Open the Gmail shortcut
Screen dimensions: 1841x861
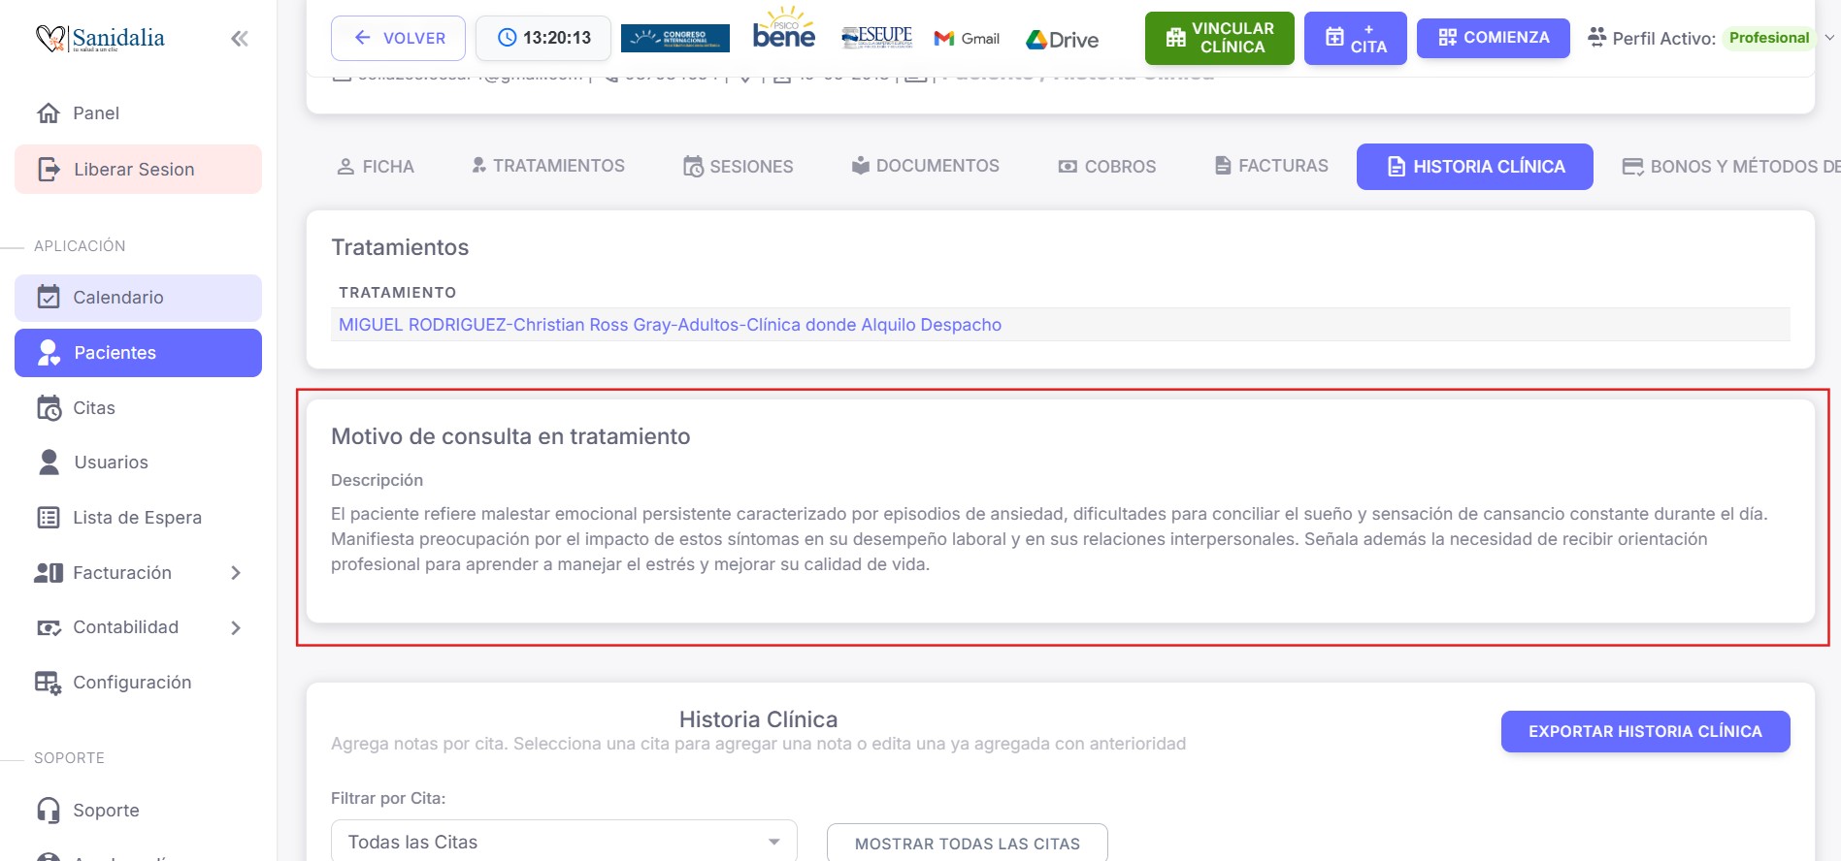[967, 39]
